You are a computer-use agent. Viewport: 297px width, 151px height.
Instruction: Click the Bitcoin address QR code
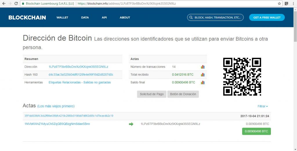pos(242,77)
